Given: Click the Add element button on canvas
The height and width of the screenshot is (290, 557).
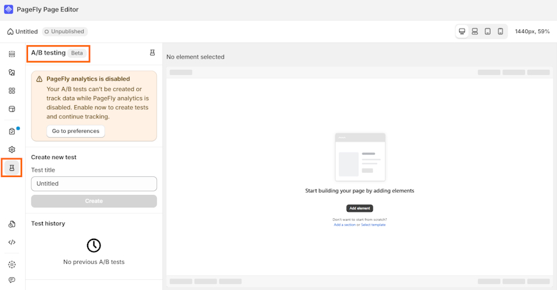Looking at the screenshot, I should coord(360,208).
